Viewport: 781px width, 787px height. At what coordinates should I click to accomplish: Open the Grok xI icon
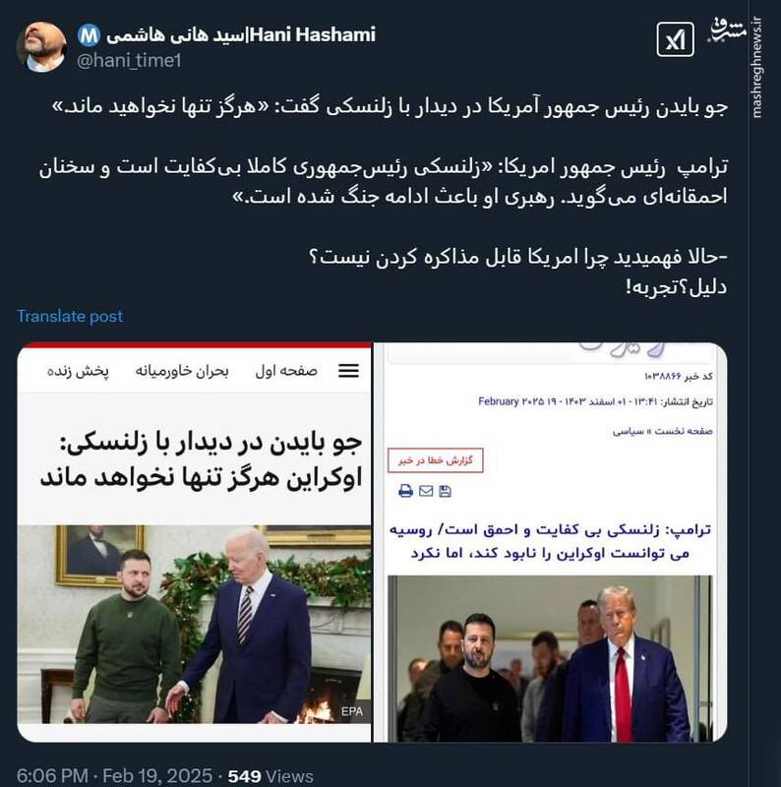click(675, 39)
